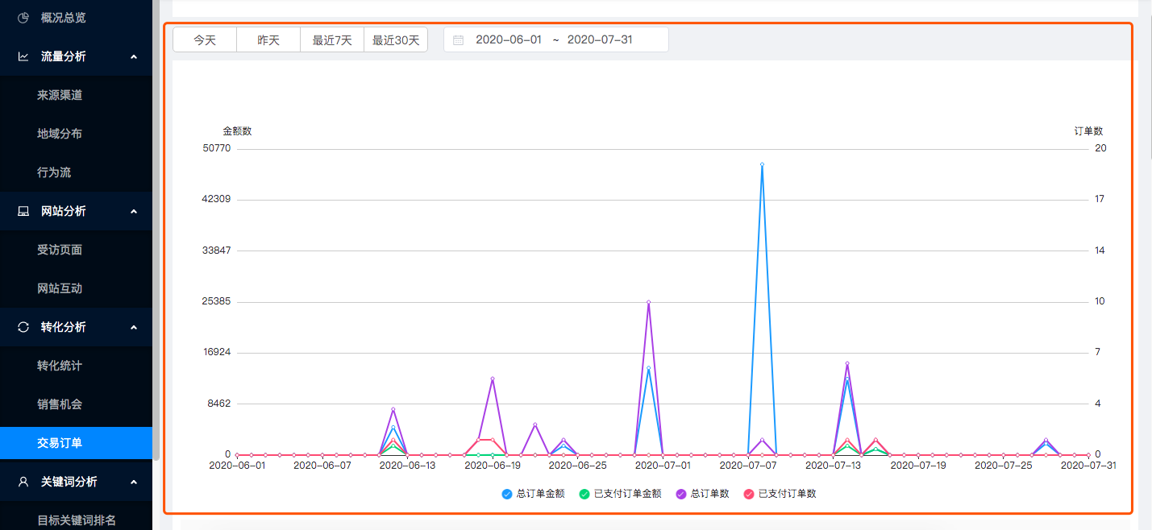Collapse the 流量分析 menu section arrow
Screen dimensions: 1152x530
coord(134,56)
